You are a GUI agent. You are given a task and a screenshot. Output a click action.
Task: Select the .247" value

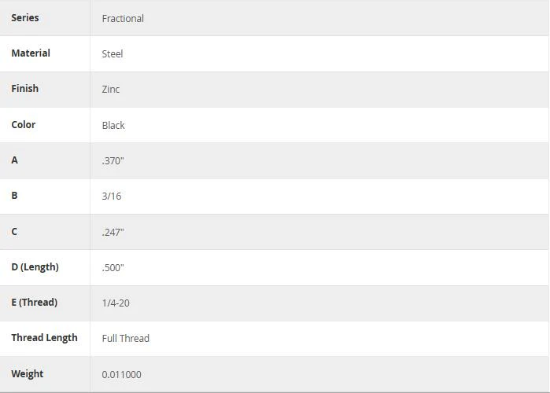(113, 232)
